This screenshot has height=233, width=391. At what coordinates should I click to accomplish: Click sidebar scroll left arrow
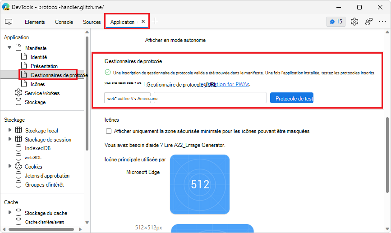pyautogui.click(x=4, y=229)
